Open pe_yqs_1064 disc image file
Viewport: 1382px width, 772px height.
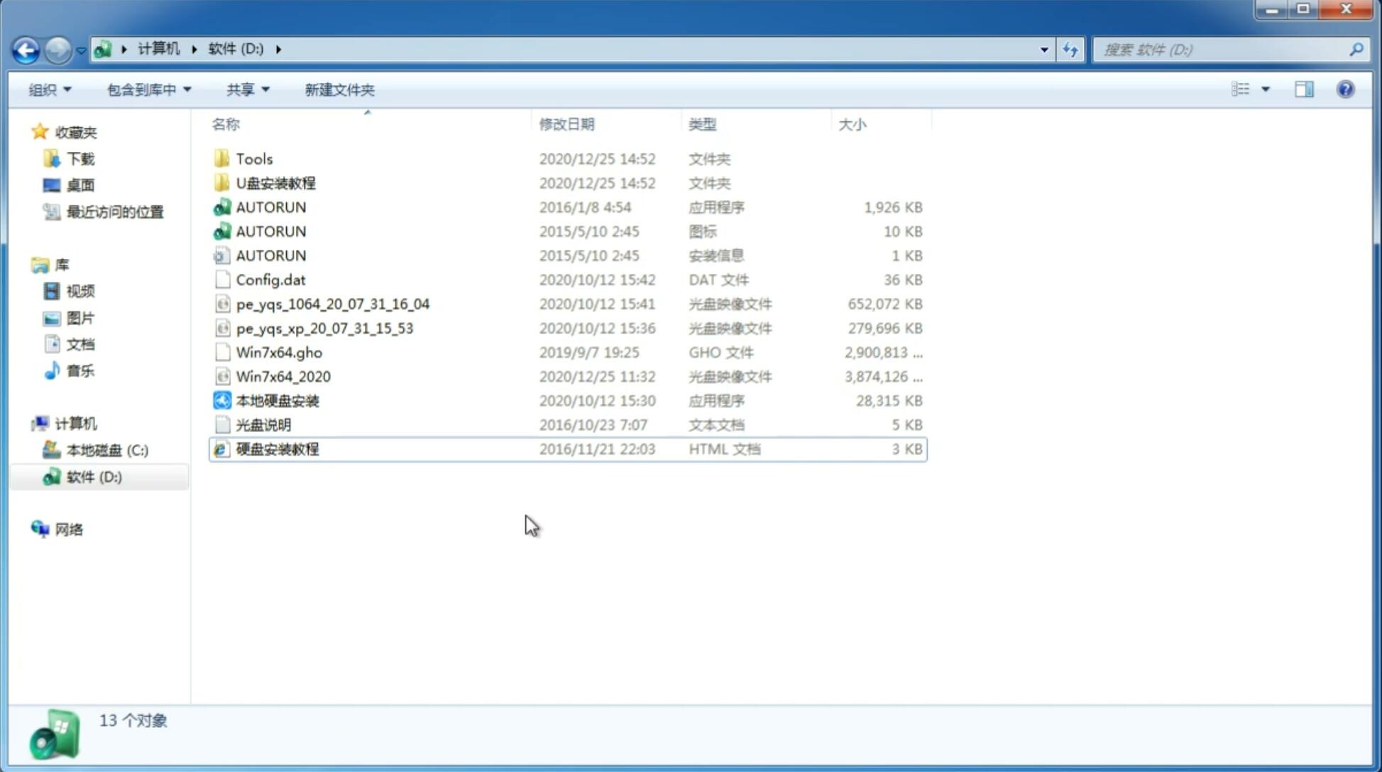coord(333,304)
